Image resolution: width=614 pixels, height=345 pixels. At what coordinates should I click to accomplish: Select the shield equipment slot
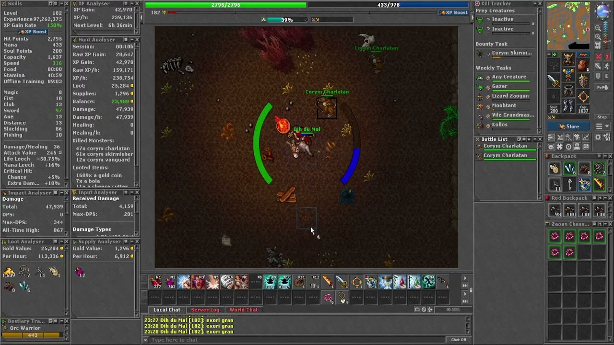coord(583,80)
